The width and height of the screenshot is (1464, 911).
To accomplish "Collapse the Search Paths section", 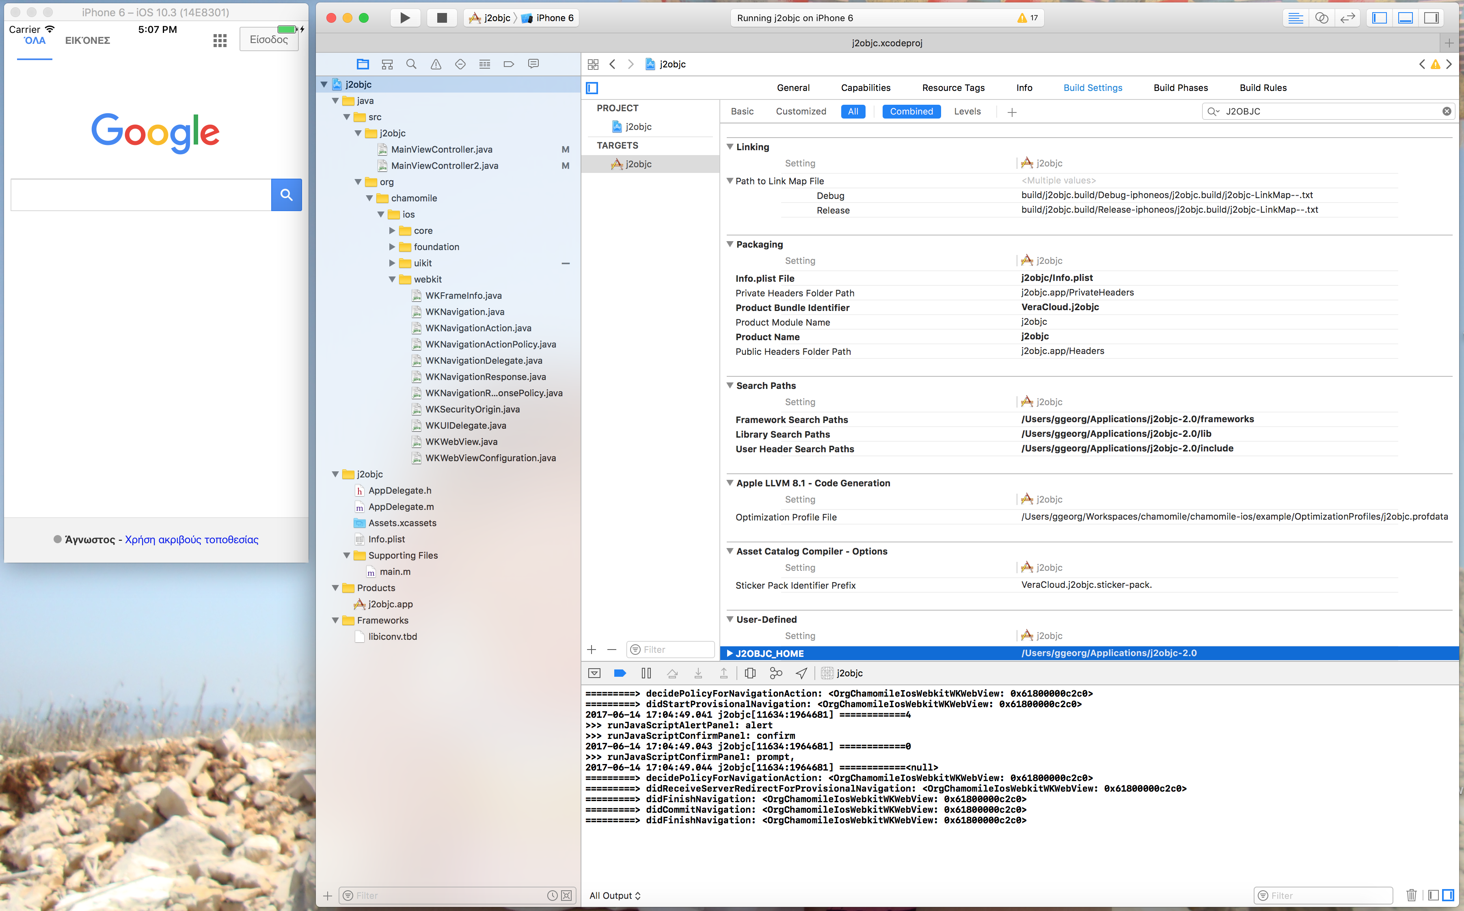I will [x=730, y=385].
